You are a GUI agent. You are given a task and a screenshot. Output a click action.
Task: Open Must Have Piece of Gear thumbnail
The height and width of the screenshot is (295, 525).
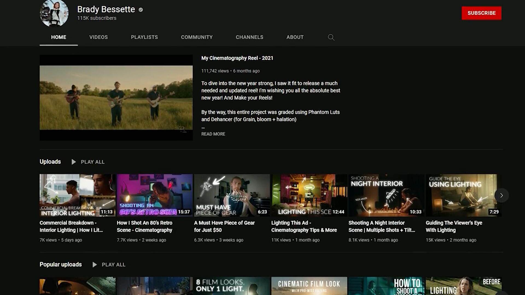pos(232,195)
